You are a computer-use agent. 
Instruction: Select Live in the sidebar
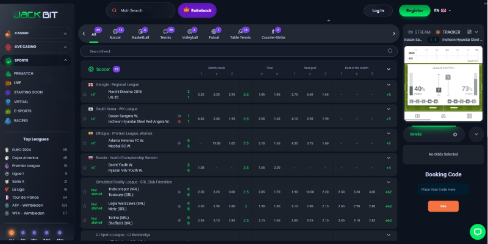(18, 83)
